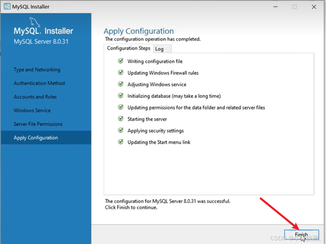Click checkmark beside Writing configuration file
This screenshot has height=244, width=326.
[120, 61]
